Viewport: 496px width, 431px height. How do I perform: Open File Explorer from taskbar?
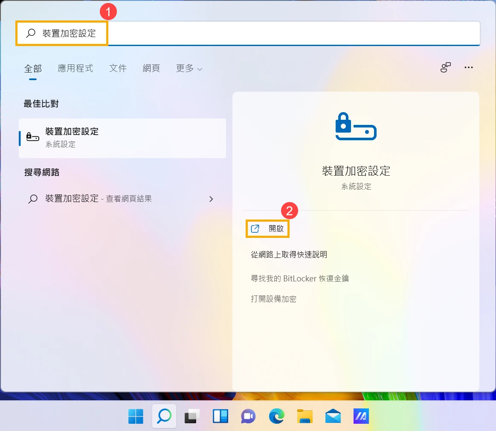pos(305,416)
